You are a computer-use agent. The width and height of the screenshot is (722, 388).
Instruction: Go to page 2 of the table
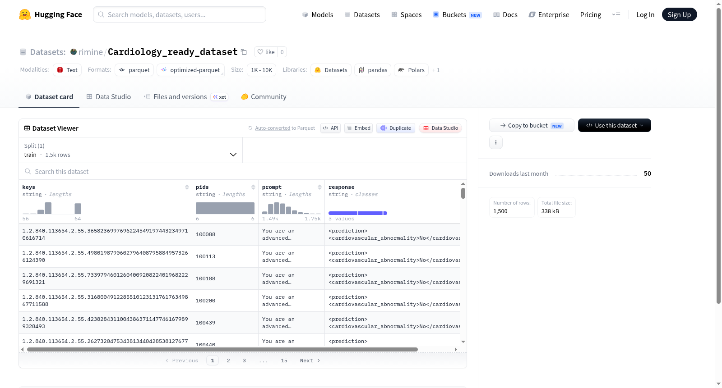click(228, 361)
